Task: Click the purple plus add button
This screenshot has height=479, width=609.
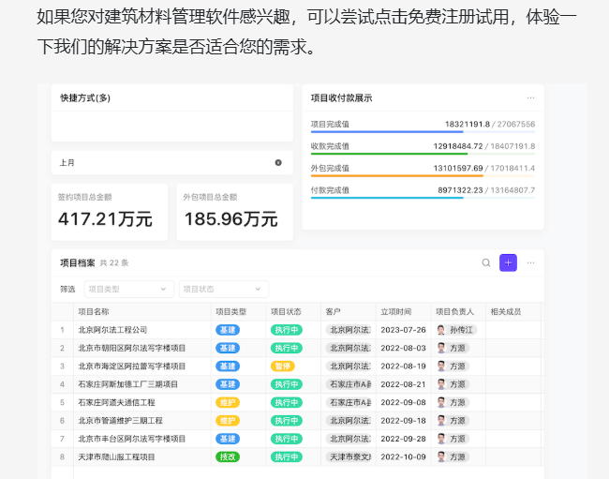Action: pyautogui.click(x=508, y=263)
